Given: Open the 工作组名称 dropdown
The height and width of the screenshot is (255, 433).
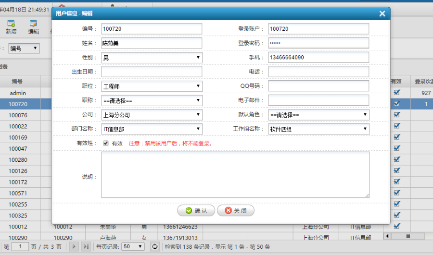Looking at the screenshot, I should tap(318, 129).
